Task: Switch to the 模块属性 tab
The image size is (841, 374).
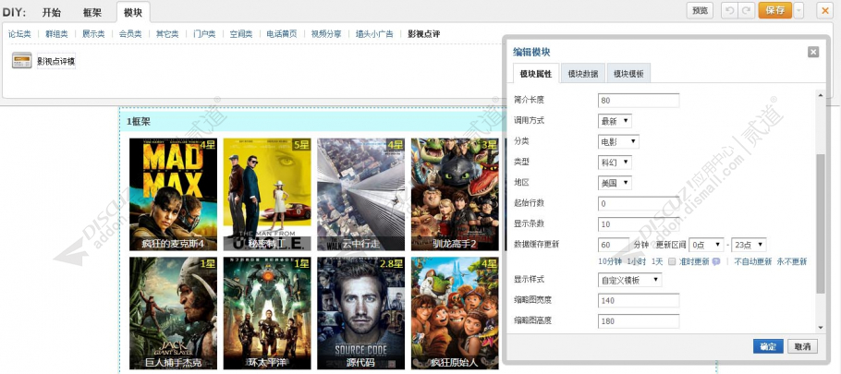Action: coord(536,74)
